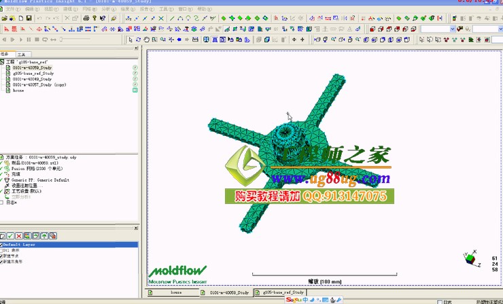Expand the g105-base_ref project tree node
Image resolution: width=503 pixels, height=304 pixels.
tap(3, 62)
